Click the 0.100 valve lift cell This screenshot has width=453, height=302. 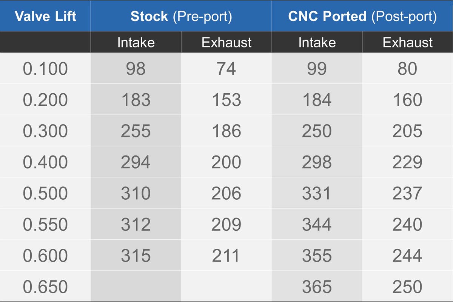45,69
